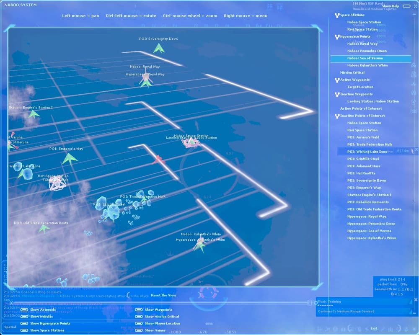Select POI: Sovereignty Dawn in list
The image size is (419, 335).
(x=367, y=180)
